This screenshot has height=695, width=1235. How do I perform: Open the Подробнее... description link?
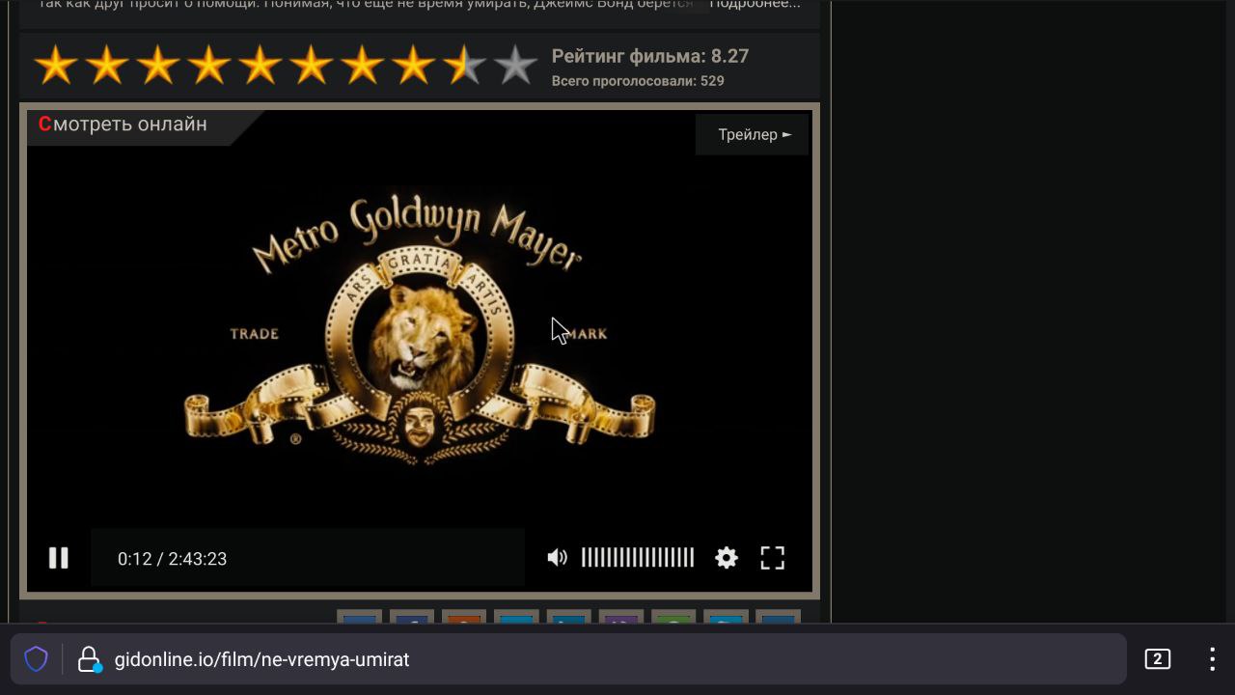click(755, 4)
